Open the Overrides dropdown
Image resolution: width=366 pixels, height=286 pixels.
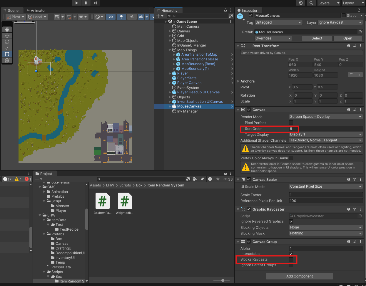pos(273,38)
